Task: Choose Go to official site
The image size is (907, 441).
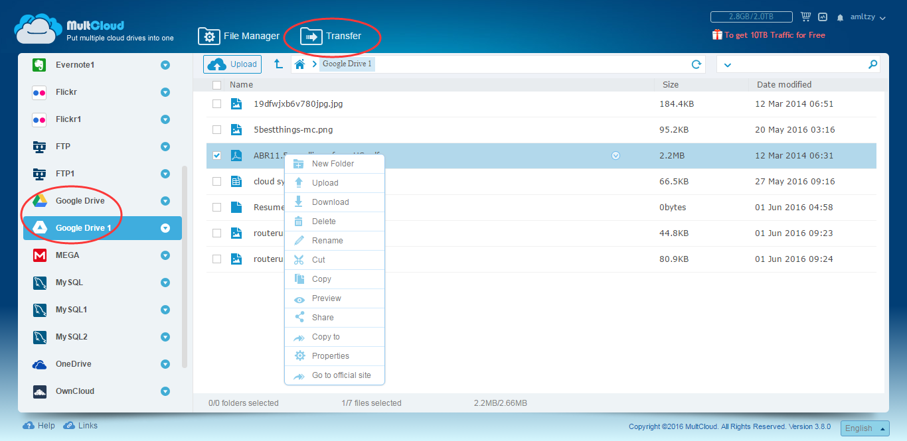Action: click(335, 375)
